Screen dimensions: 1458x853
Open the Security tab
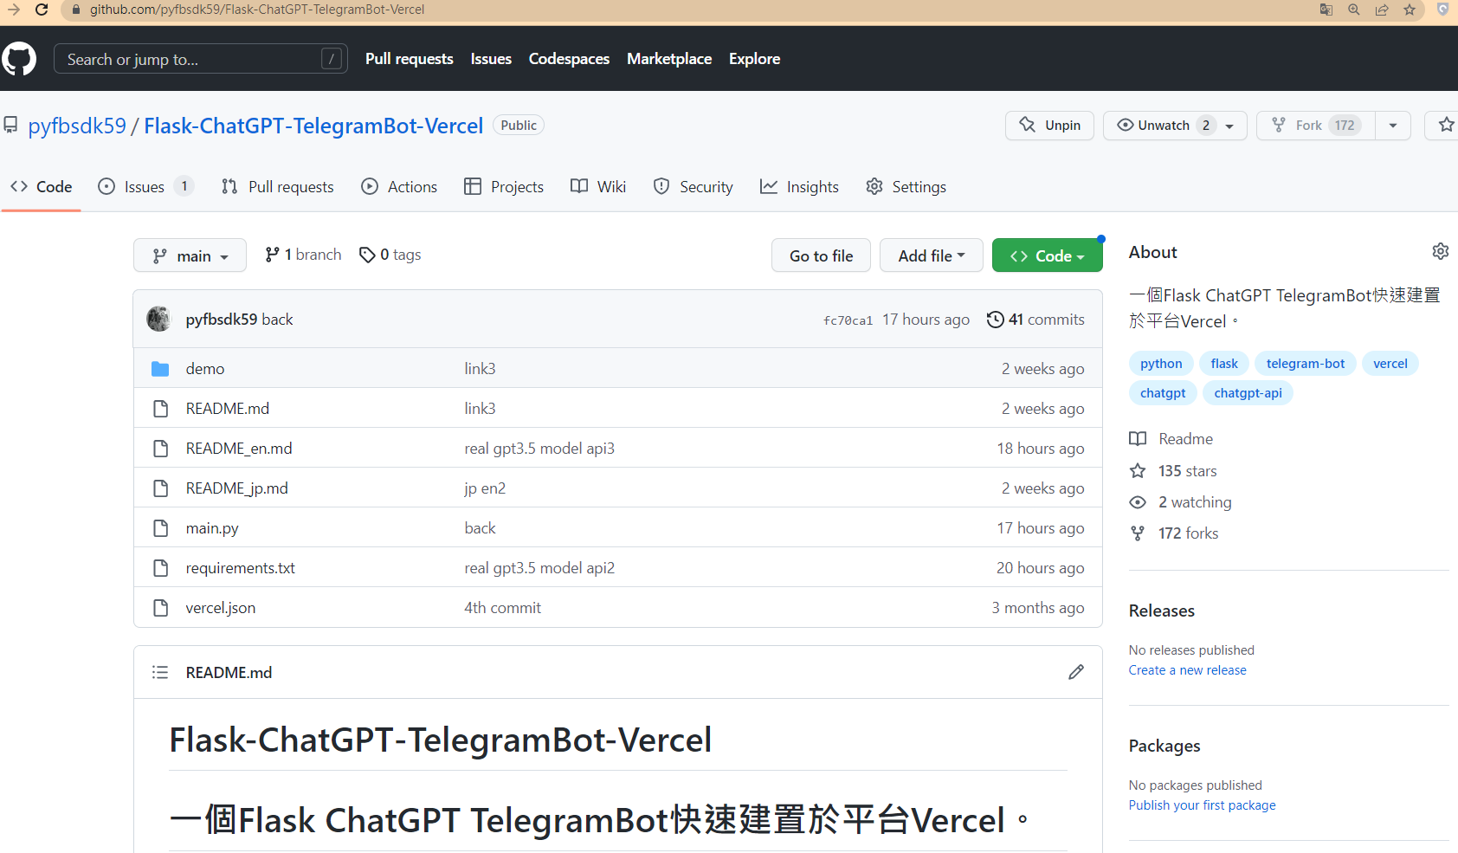(x=693, y=186)
